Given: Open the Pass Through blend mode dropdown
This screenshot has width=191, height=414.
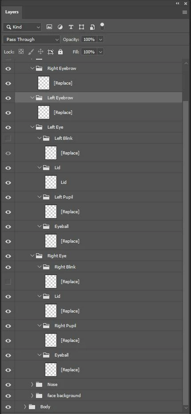Looking at the screenshot, I should tap(32, 40).
